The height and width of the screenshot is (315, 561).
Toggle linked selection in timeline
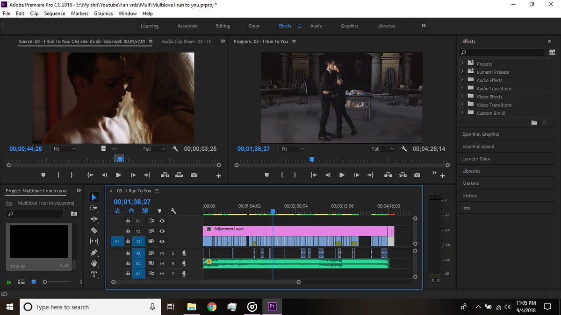tap(145, 211)
